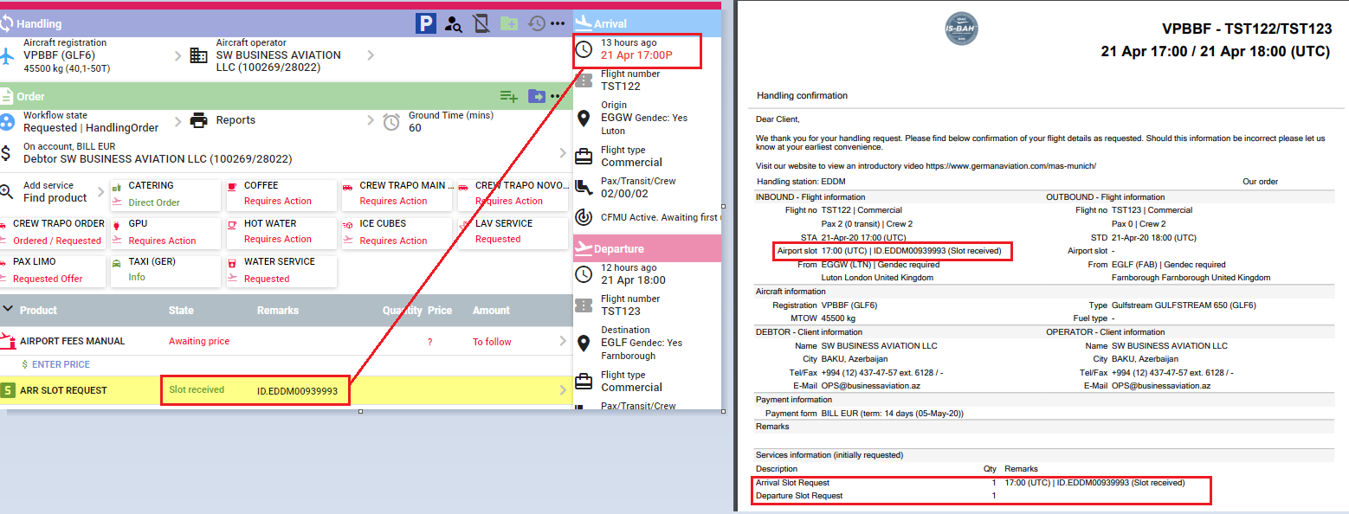
Task: Select the AIRPORT FEES MANUAL row
Action: click(286, 342)
